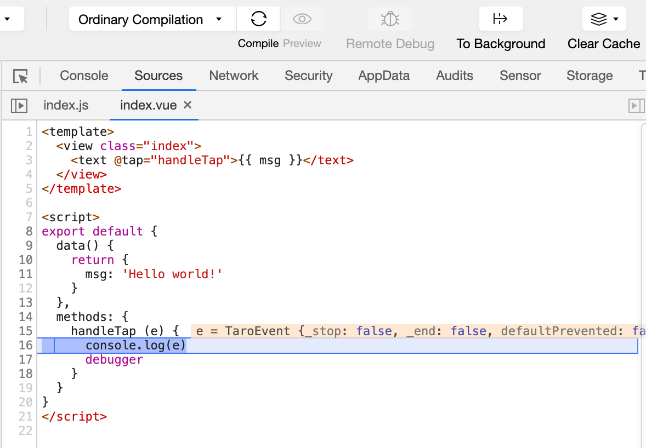Click the Clear Cache layers icon

point(599,19)
